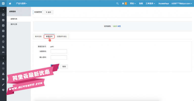Collapse the upper sidebar section arrow
This screenshot has width=194, height=101.
(3, 10)
